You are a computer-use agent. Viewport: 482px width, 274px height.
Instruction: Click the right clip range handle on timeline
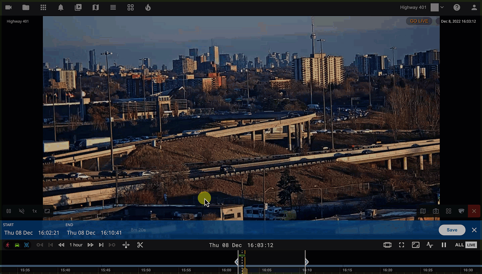pyautogui.click(x=307, y=262)
